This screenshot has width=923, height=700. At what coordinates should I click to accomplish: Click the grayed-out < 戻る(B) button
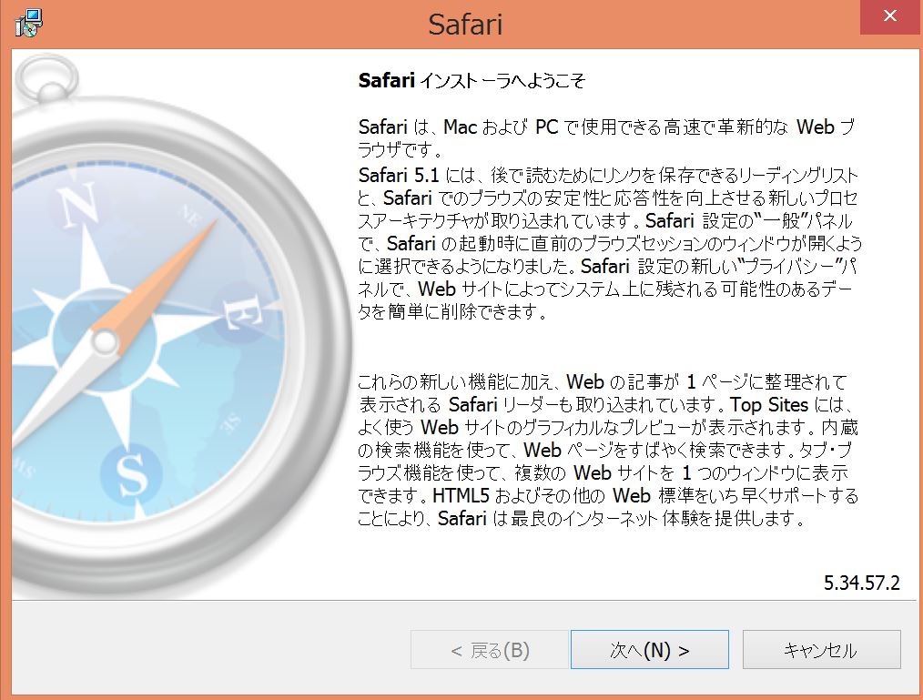click(490, 650)
